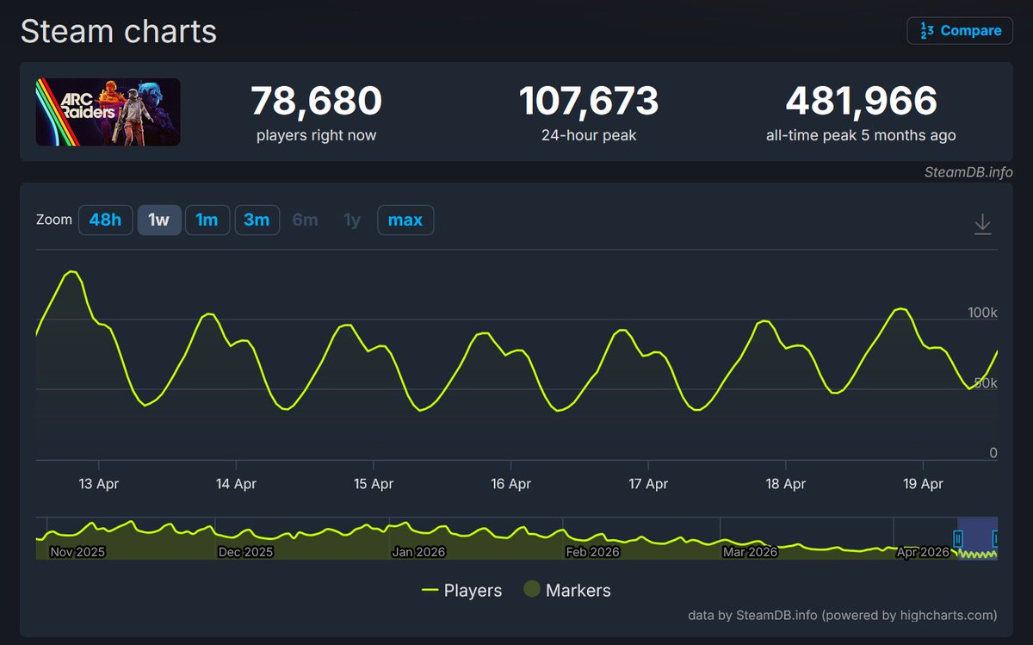Switch chart zoom to 3m

click(x=257, y=220)
